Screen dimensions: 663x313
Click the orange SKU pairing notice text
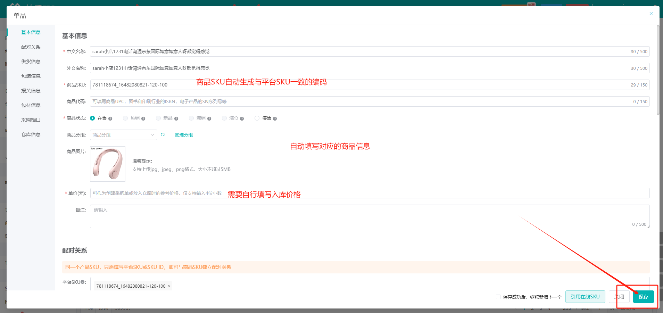(x=148, y=267)
